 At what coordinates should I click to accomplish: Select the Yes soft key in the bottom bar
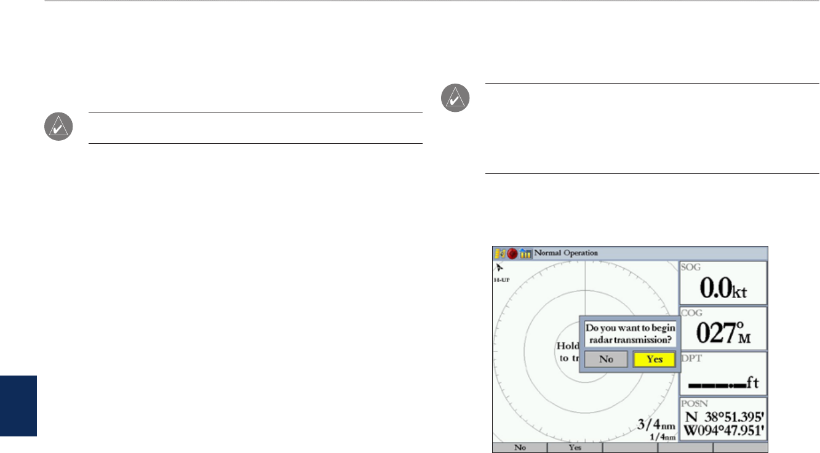pos(575,448)
